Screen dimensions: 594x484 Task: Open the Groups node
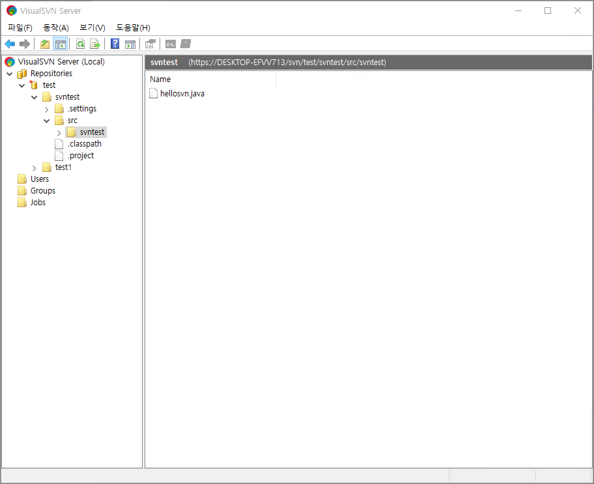click(43, 191)
